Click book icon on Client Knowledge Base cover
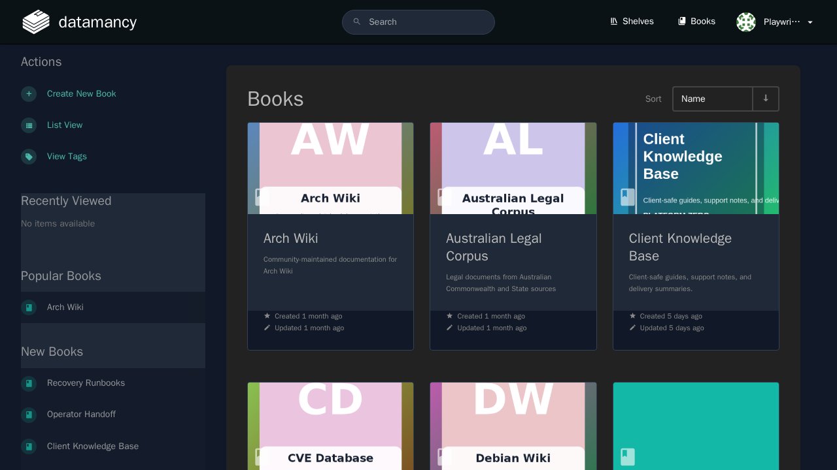The height and width of the screenshot is (470, 837). coord(628,197)
